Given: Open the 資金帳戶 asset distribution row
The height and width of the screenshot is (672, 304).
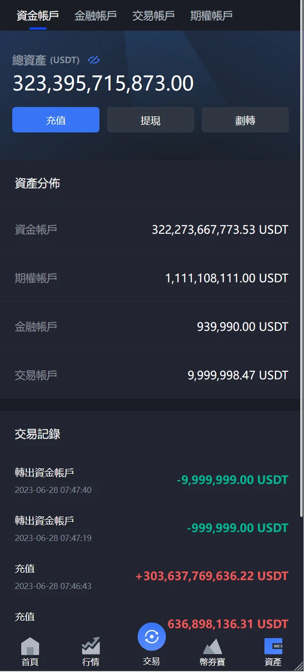Looking at the screenshot, I should coord(151,229).
